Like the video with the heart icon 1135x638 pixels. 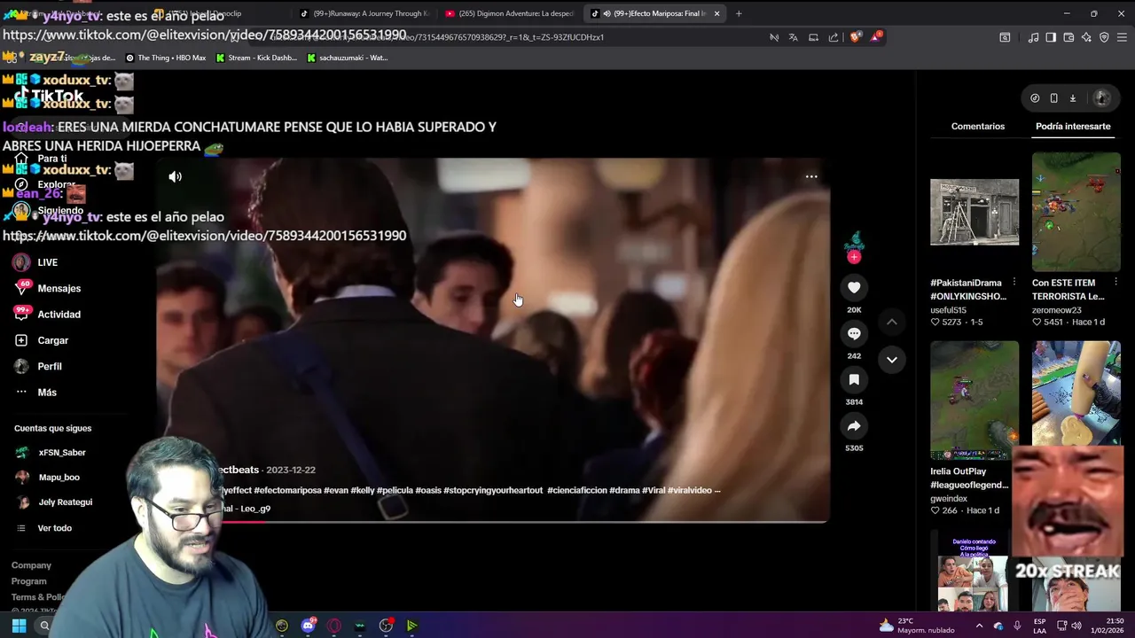[x=854, y=287]
